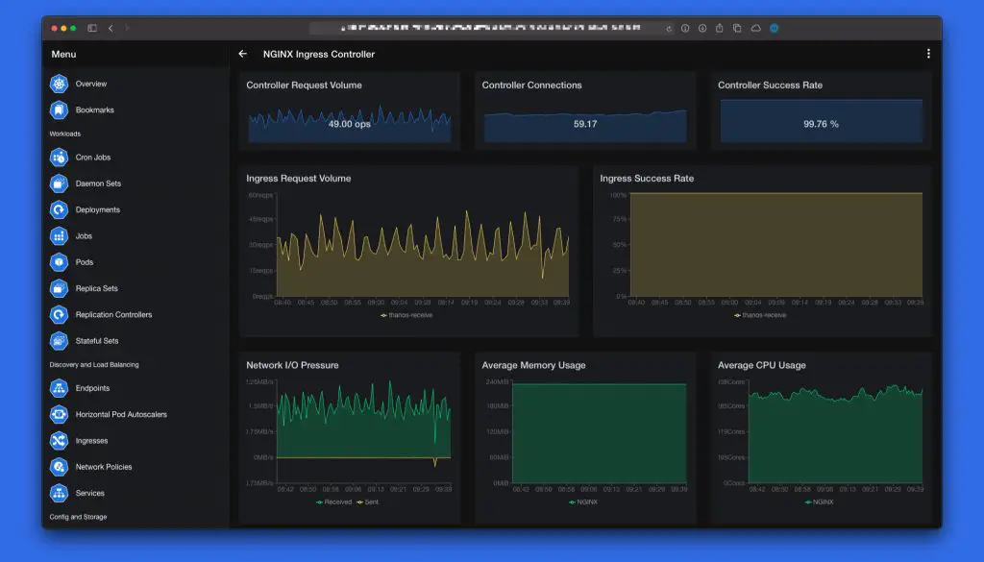Click the Config and Storage label
This screenshot has width=984, height=562.
pyautogui.click(x=78, y=517)
